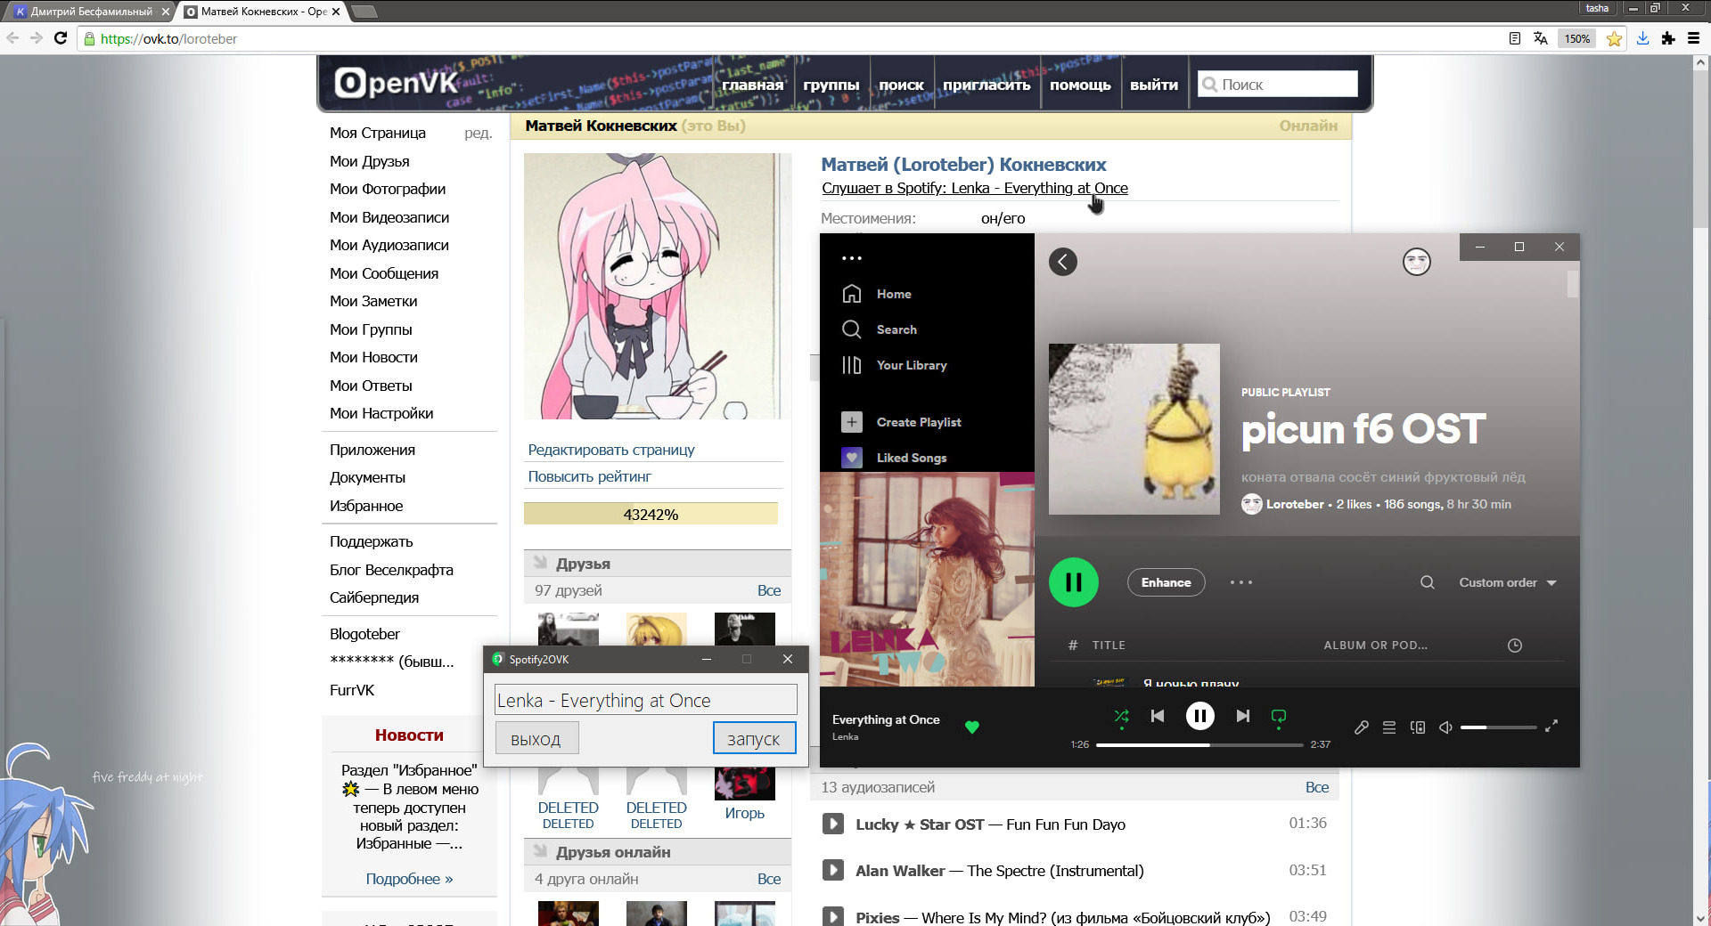Open the Spotify play queue
Image resolution: width=1711 pixels, height=926 pixels.
1389,727
